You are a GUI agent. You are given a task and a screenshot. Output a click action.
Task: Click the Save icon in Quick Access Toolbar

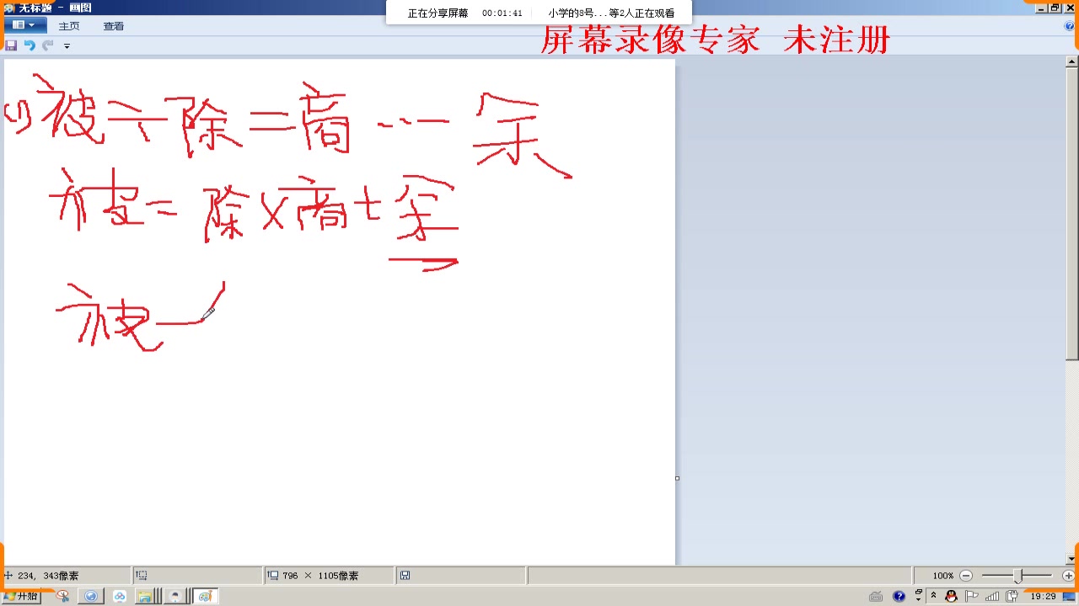pyautogui.click(x=11, y=45)
